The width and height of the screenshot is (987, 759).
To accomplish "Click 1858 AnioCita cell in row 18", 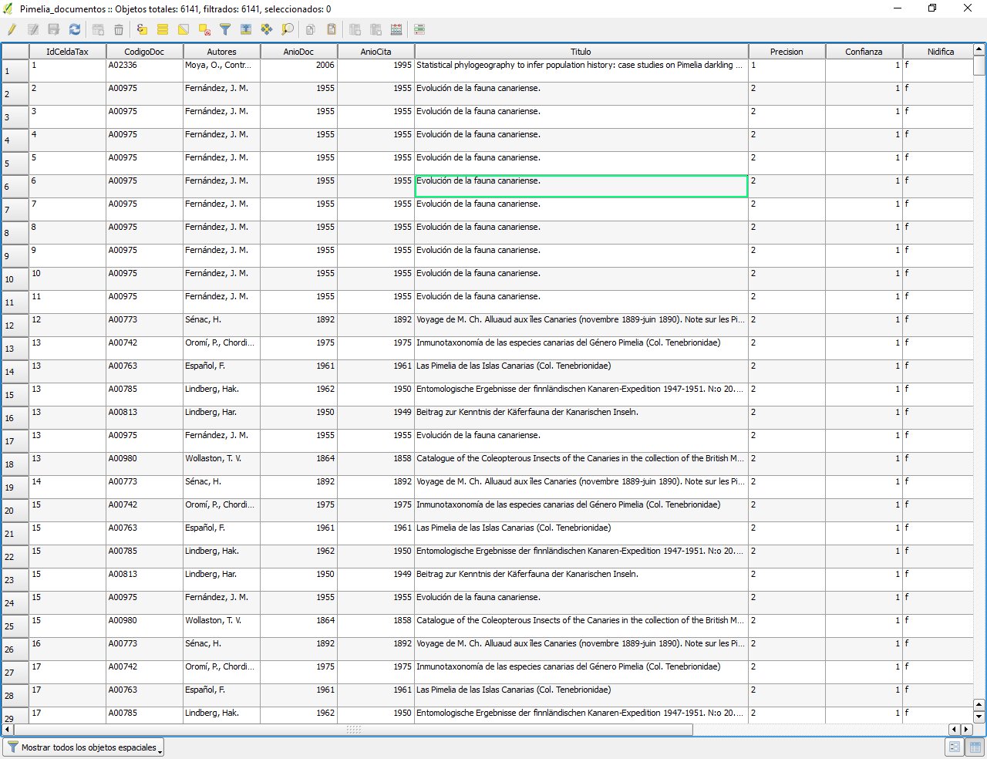I will coord(376,464).
